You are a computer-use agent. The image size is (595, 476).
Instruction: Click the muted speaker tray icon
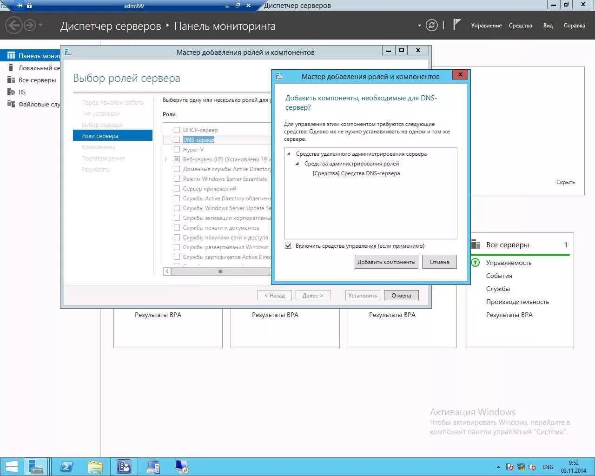click(533, 467)
